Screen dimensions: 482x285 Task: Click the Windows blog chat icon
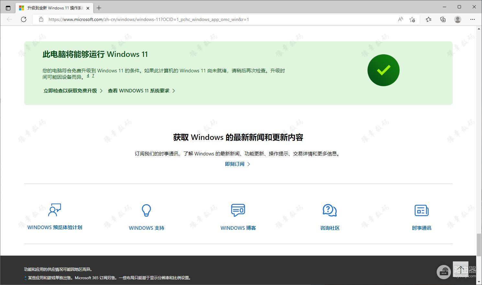point(238,210)
